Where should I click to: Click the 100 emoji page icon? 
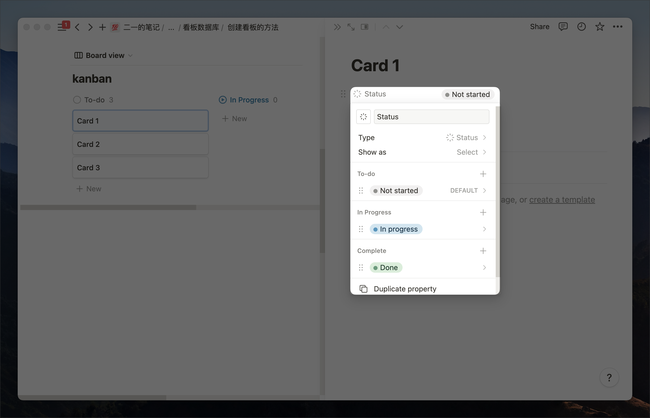point(115,27)
